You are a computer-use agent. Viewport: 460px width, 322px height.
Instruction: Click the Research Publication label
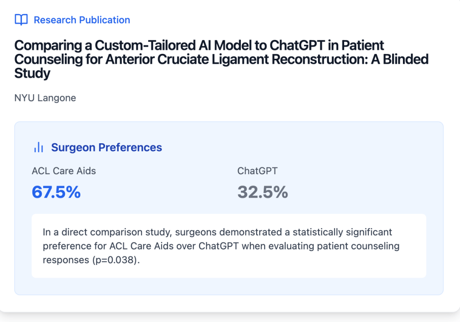82,20
